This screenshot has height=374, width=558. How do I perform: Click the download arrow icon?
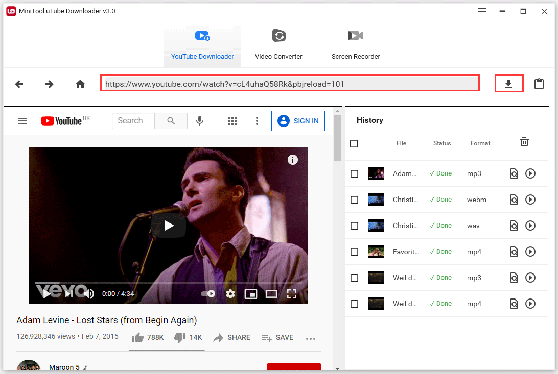508,84
